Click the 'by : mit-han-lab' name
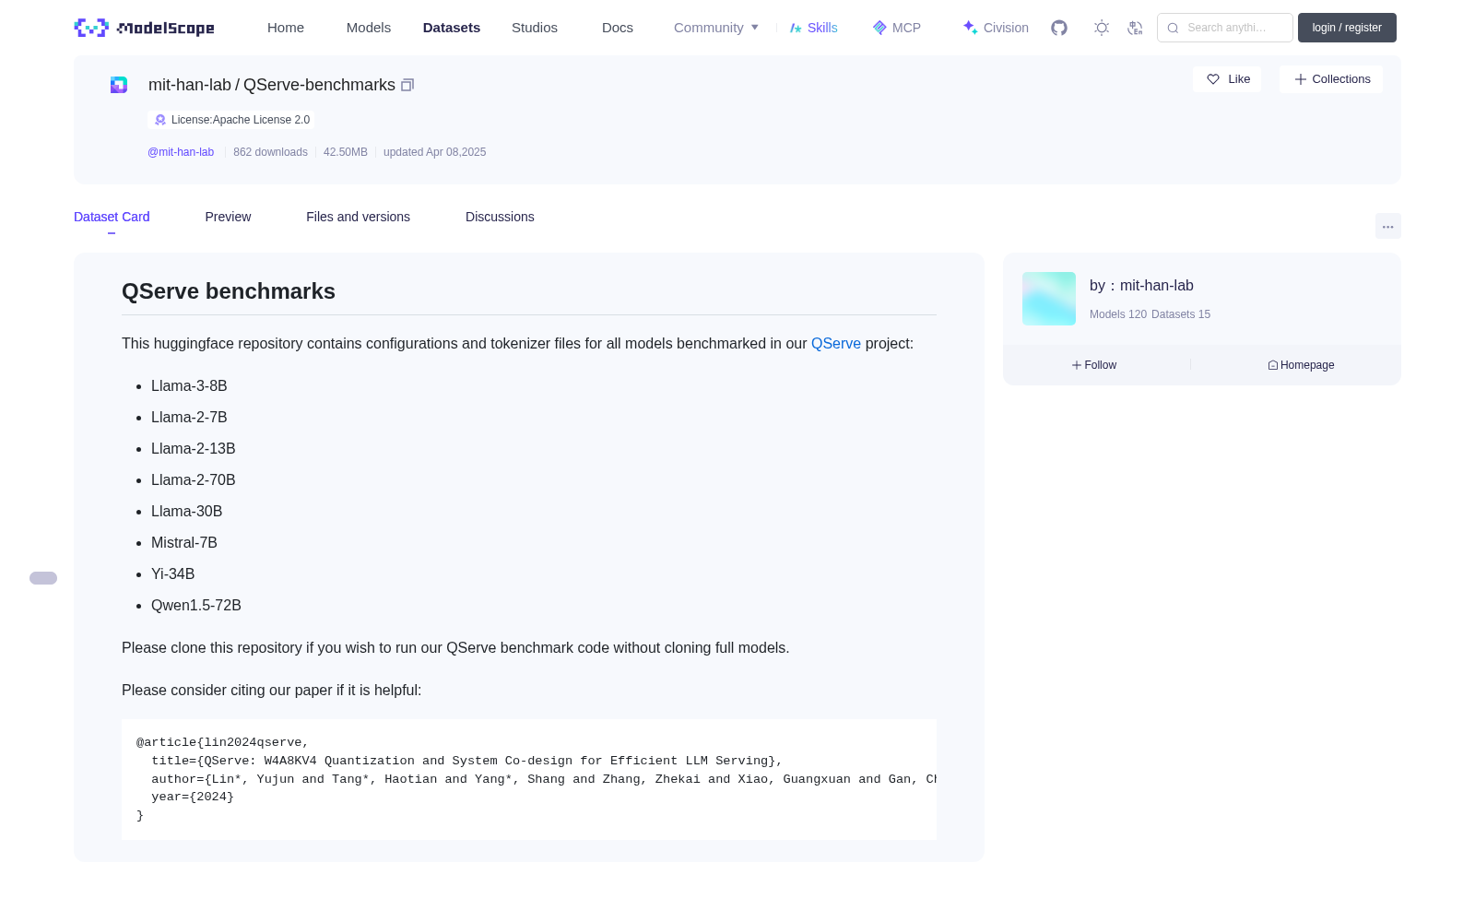This screenshot has width=1475, height=922. point(1141,286)
